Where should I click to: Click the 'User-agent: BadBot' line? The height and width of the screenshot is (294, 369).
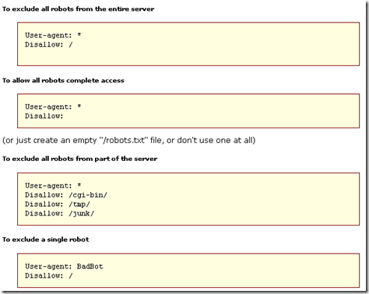point(64,267)
